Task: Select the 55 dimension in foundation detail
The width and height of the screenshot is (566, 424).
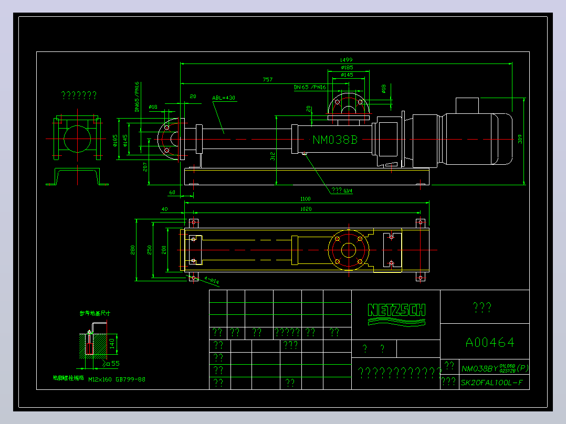Action: [x=115, y=363]
